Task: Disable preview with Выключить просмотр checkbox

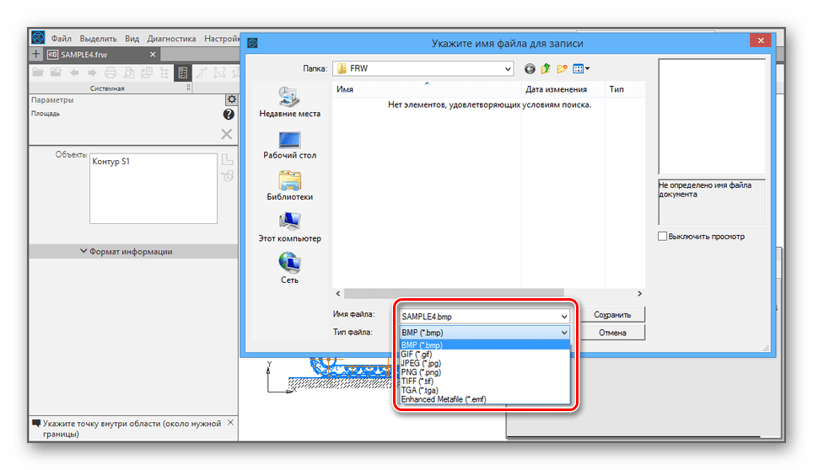Action: [663, 237]
